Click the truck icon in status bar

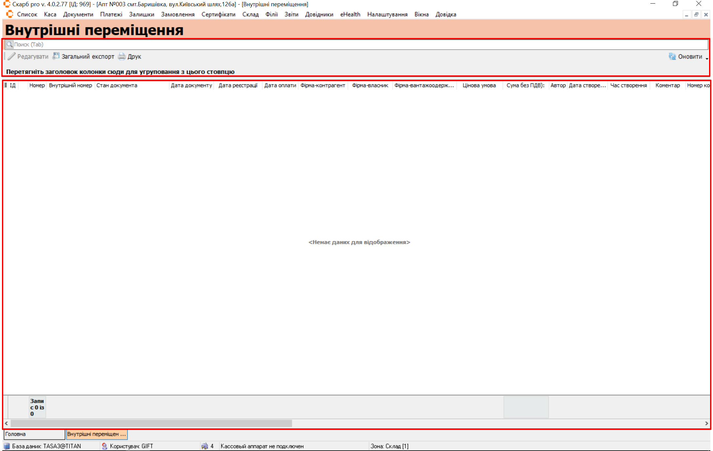(x=205, y=446)
